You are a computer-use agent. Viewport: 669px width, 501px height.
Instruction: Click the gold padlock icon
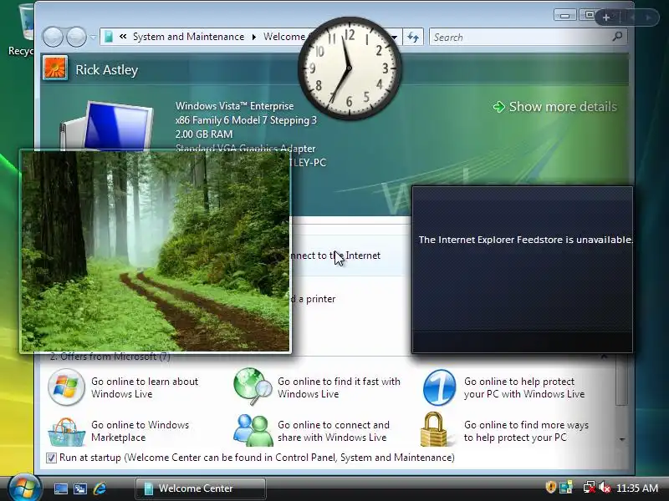coord(436,429)
